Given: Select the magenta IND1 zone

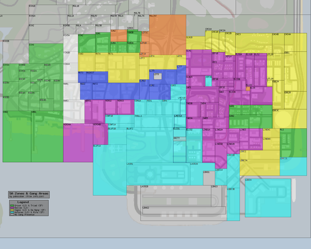Looking at the screenshot, I should [202, 94].
